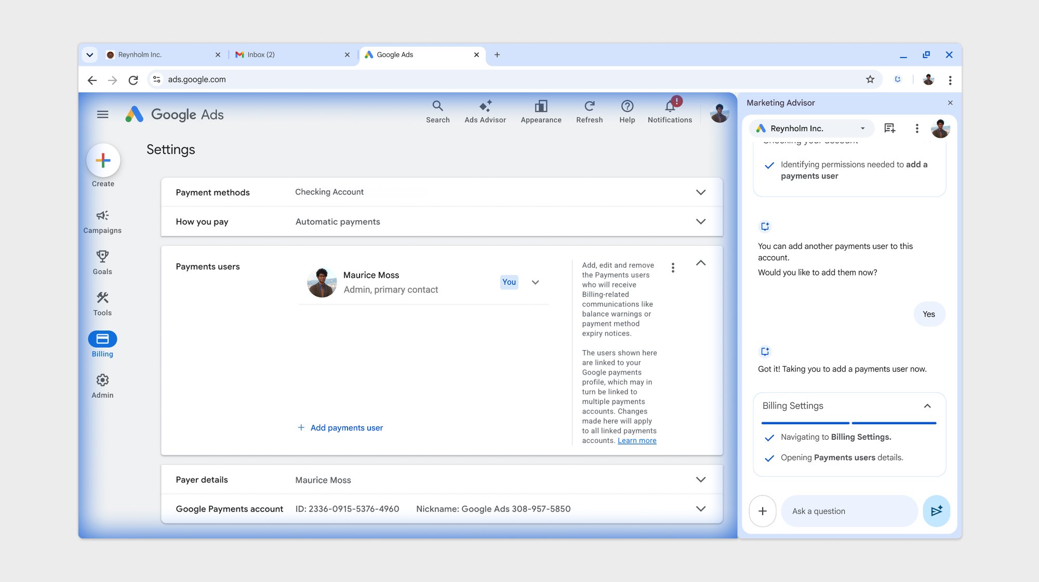Click the new chat icon in Marketing Advisor

click(x=890, y=128)
